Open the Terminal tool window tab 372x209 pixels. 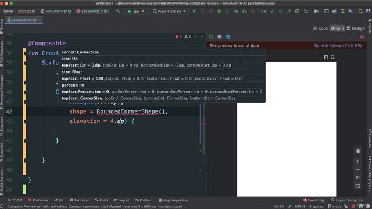[79, 200]
